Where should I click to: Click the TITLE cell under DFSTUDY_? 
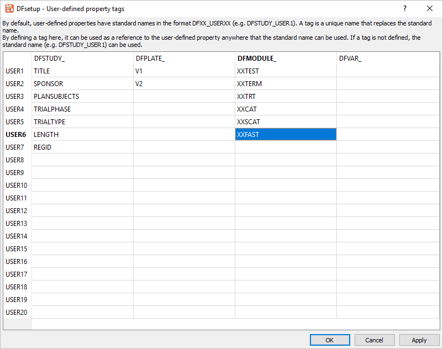point(82,71)
